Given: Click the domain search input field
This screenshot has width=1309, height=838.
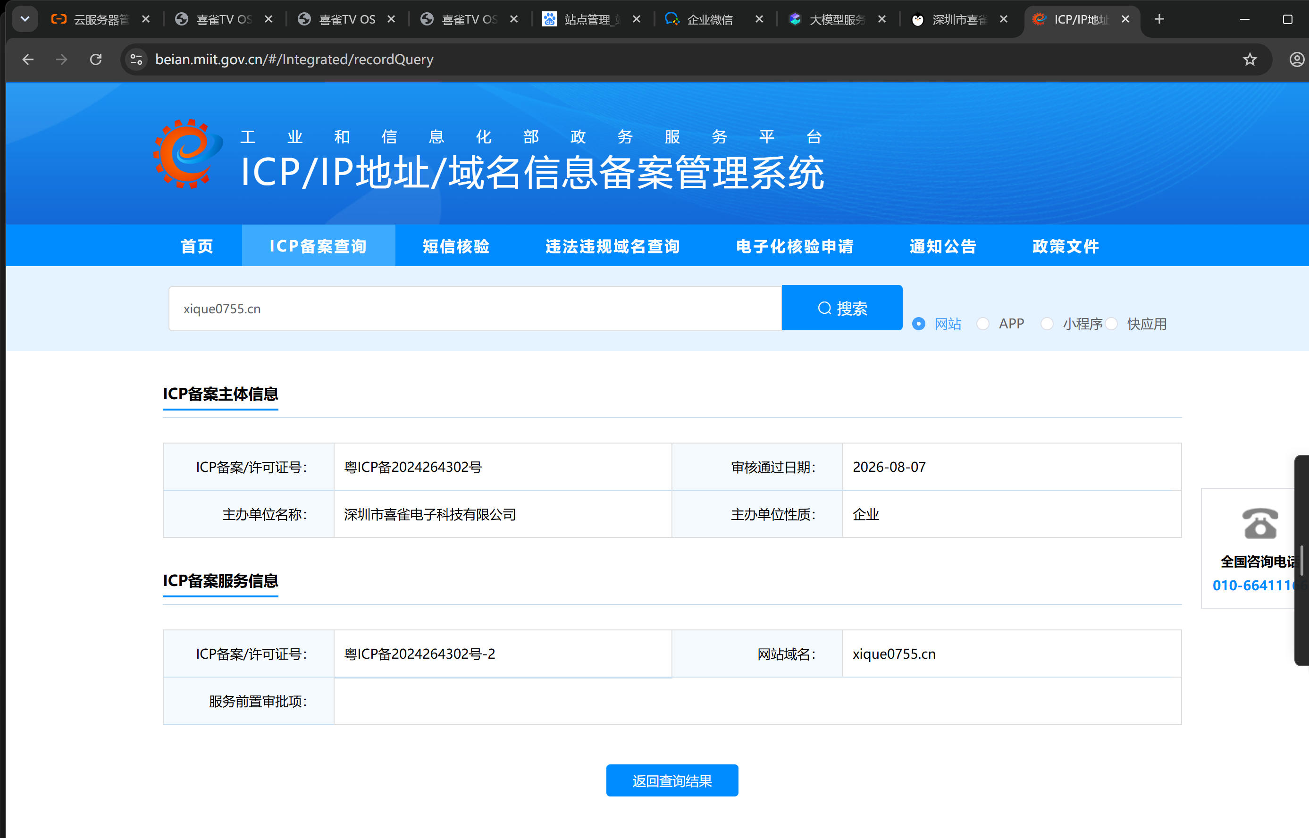Looking at the screenshot, I should click(475, 309).
